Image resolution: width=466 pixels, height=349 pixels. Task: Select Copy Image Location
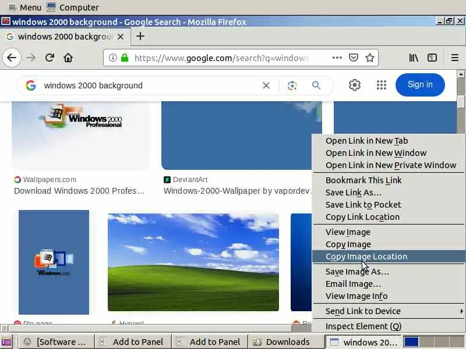[x=389, y=257]
